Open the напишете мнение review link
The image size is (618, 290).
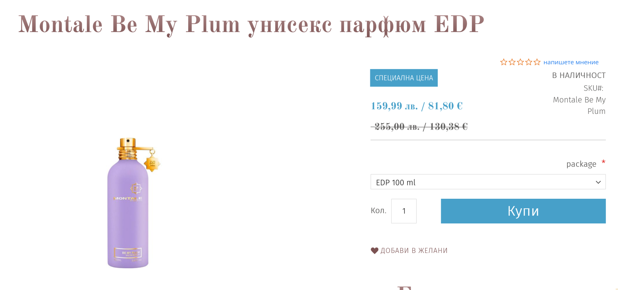[571, 62]
